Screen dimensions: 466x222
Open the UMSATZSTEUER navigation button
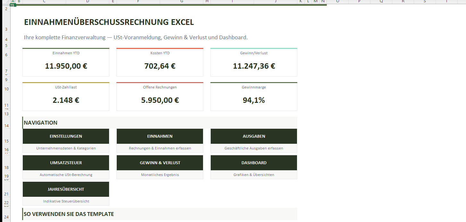pos(66,163)
